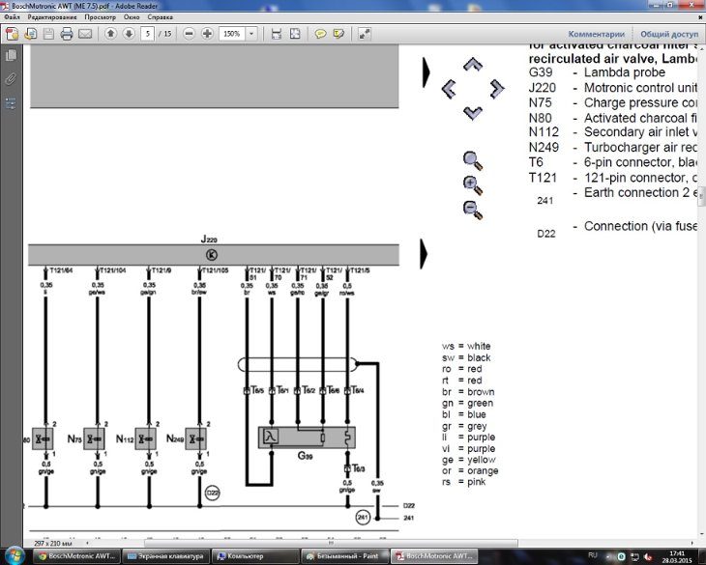Zoom out with the minus button
Screen dimensions: 706x565
tap(190, 34)
